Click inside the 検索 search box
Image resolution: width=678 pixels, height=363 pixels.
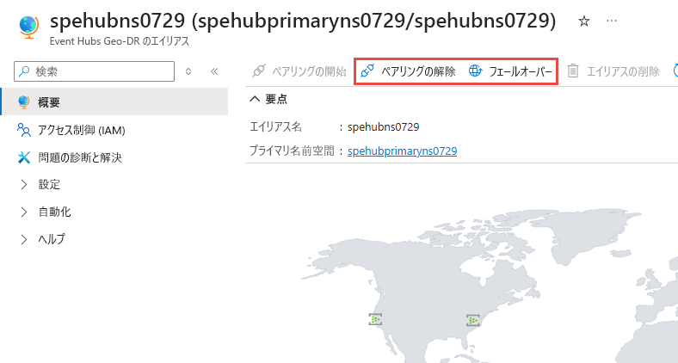click(x=95, y=71)
